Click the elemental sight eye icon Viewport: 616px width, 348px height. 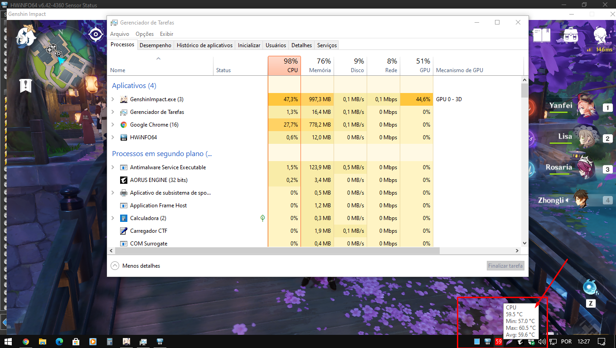pos(96,34)
